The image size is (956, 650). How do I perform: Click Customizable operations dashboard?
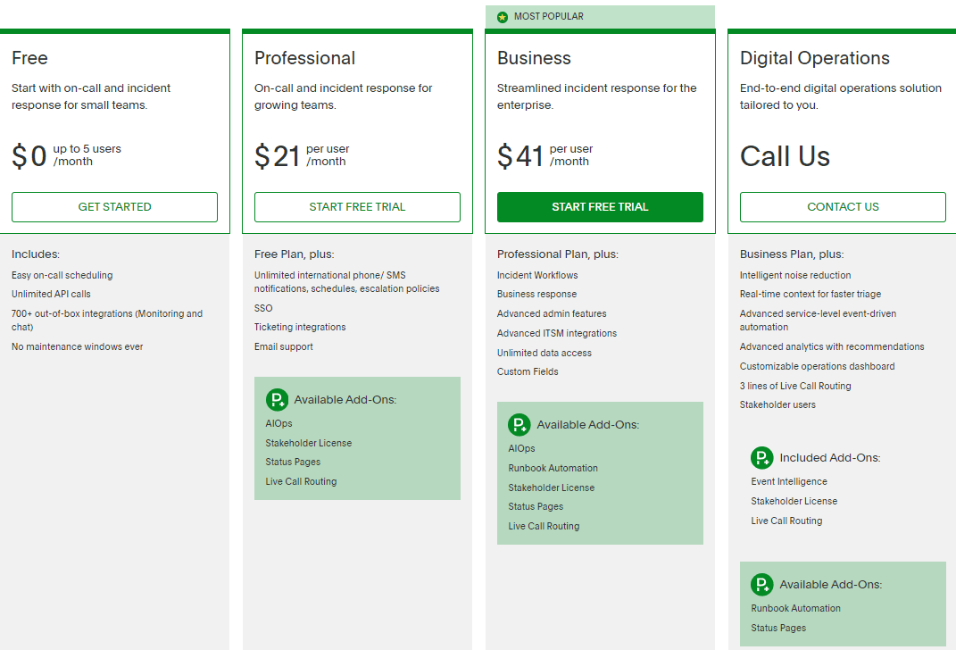[x=817, y=366]
